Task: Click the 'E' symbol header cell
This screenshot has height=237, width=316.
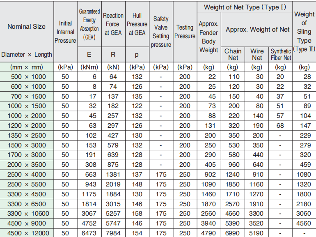Action: pos(89,55)
